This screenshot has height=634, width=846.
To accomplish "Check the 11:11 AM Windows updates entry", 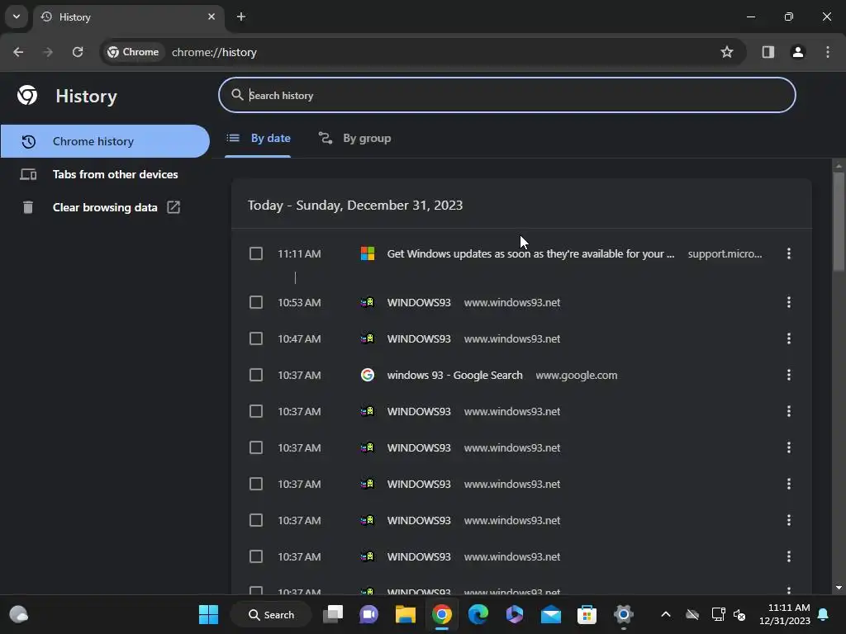I will click(256, 254).
